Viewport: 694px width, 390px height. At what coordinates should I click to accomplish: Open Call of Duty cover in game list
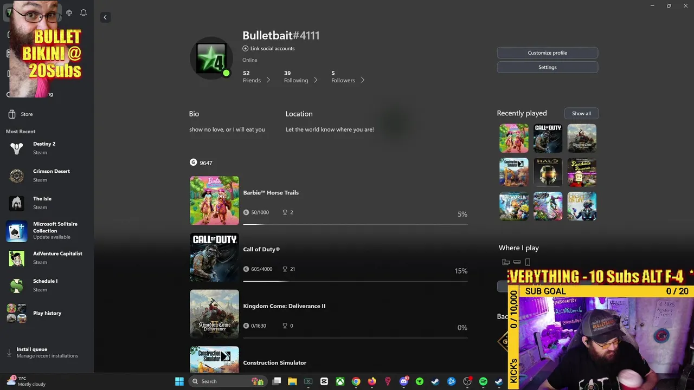click(214, 257)
